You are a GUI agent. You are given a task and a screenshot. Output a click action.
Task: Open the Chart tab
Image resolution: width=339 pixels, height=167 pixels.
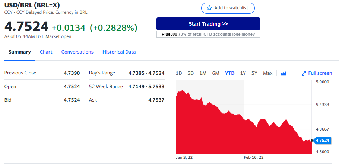[46, 52]
